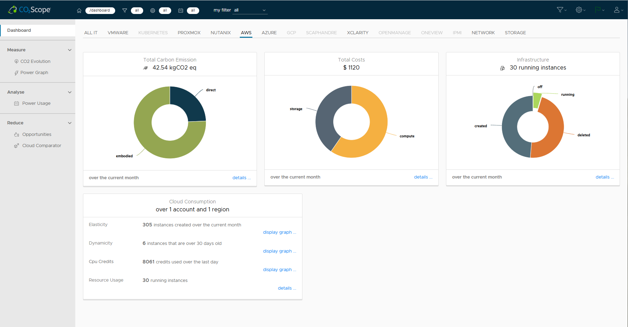Click '8061 credits used over the last day'
This screenshot has width=628, height=327.
[180, 262]
